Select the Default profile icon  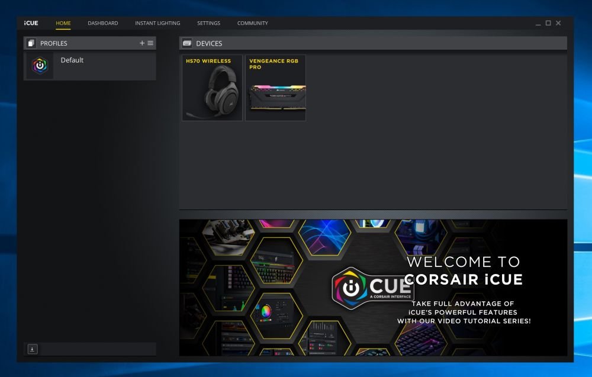tap(40, 66)
